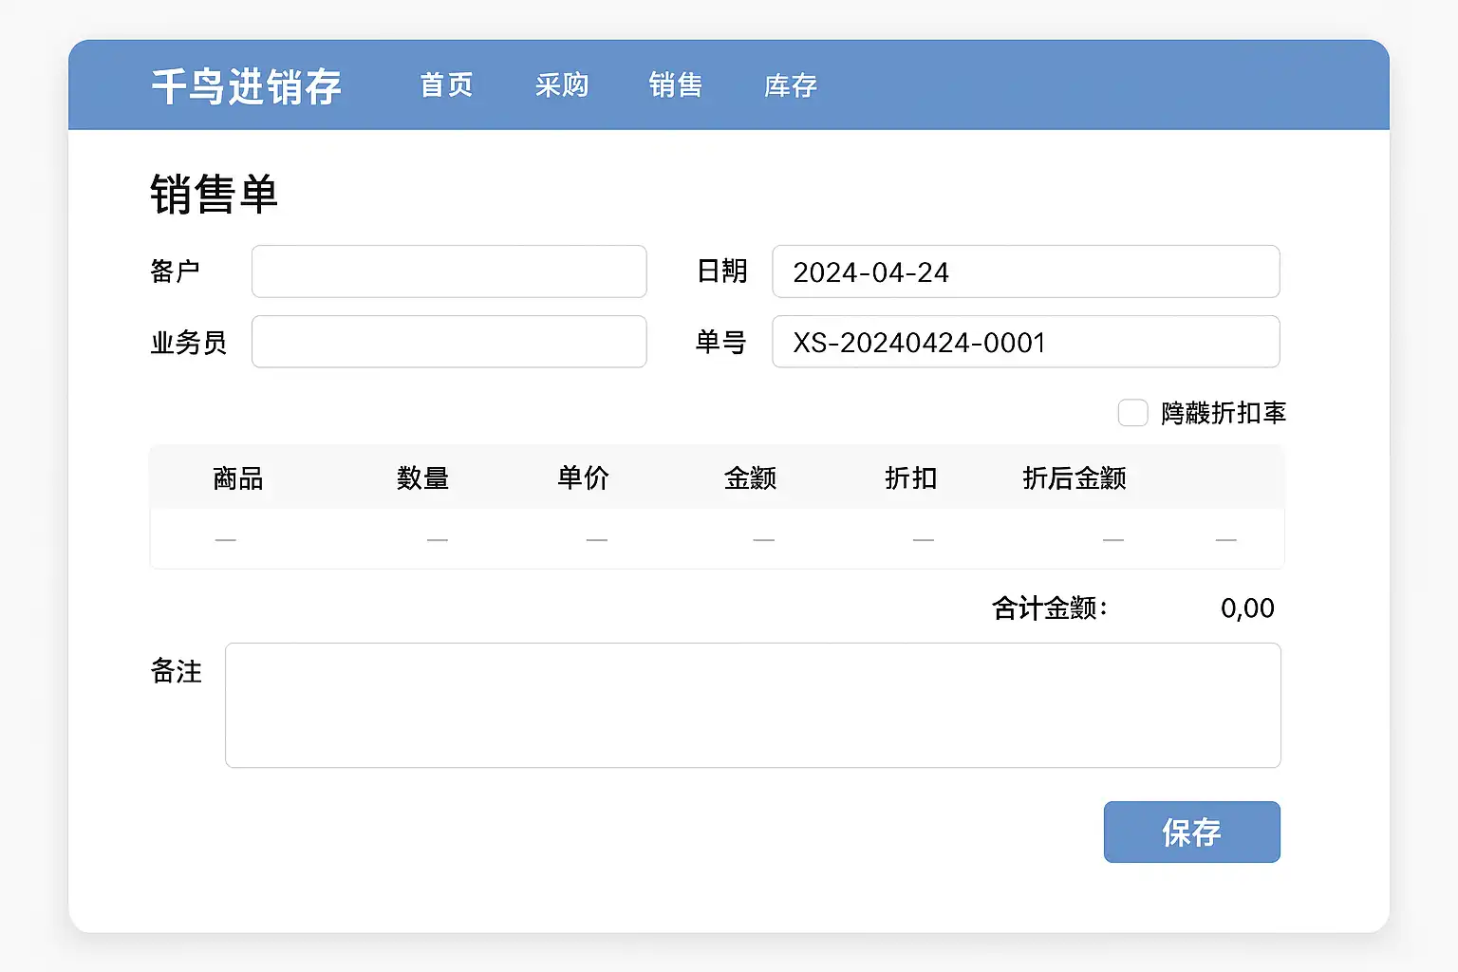Image resolution: width=1458 pixels, height=972 pixels.
Task: Click the 合计金额 total value 0,00
Action: point(1246,607)
